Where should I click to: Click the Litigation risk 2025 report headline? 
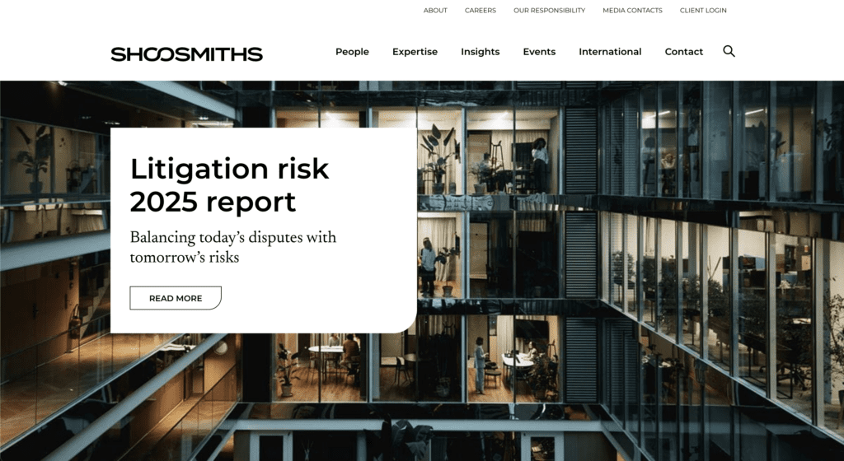[229, 185]
